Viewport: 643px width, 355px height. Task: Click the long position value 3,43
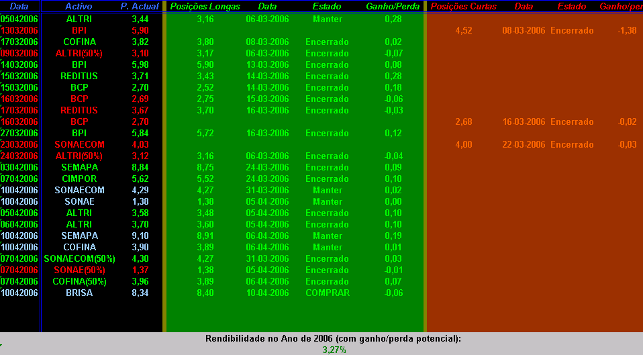[205, 77]
